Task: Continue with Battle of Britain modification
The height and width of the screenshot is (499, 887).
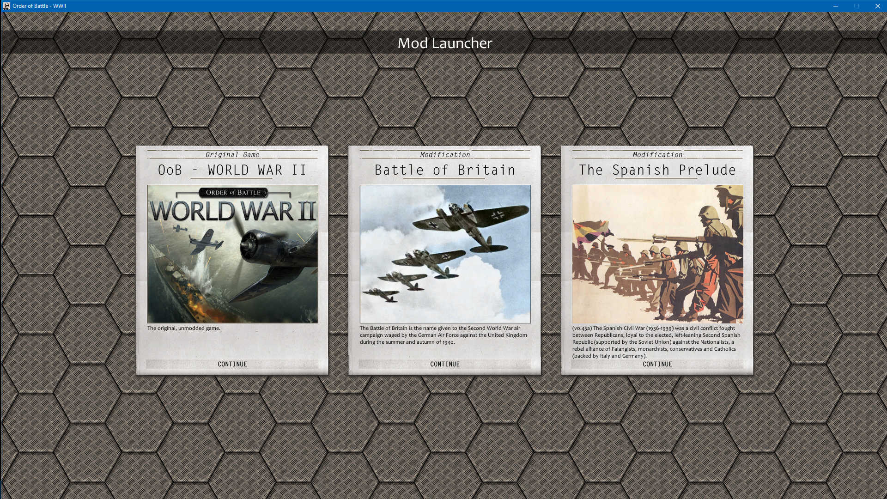Action: click(445, 364)
